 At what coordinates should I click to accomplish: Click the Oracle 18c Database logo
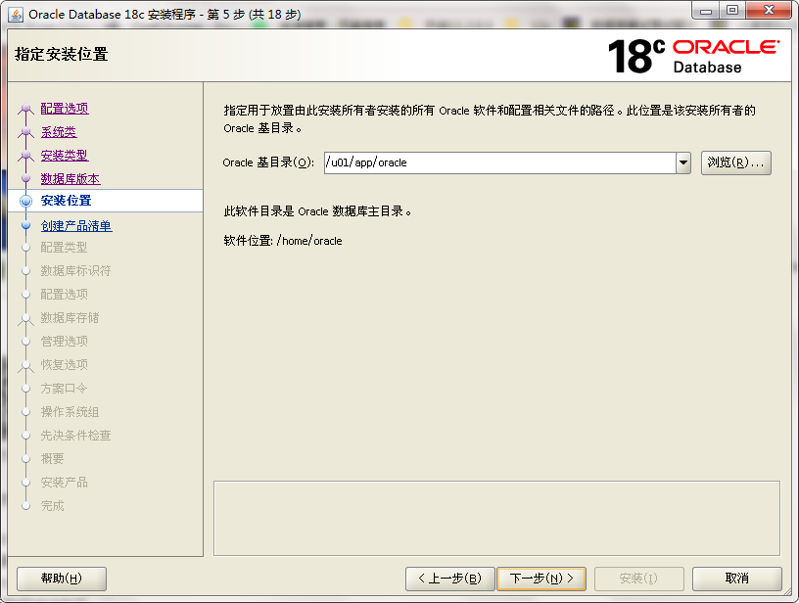click(x=693, y=56)
